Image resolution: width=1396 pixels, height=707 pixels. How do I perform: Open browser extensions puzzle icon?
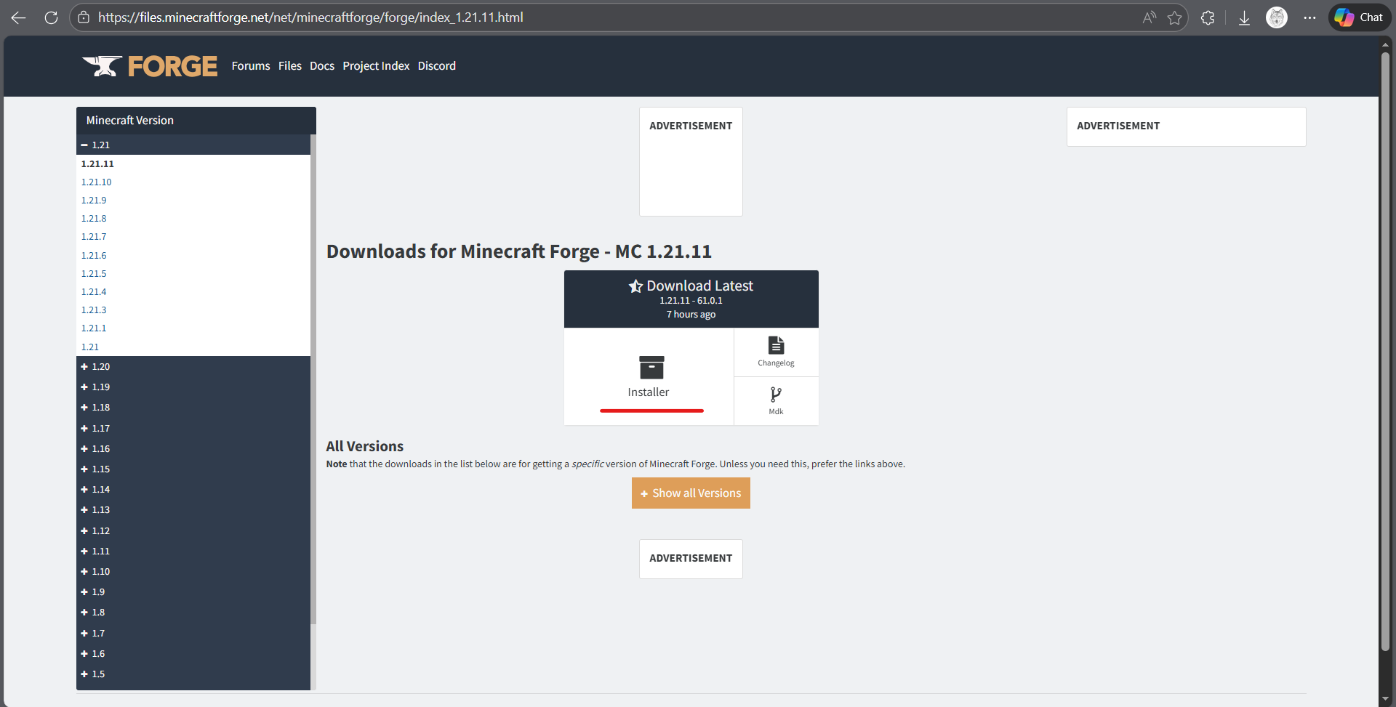[x=1208, y=17]
